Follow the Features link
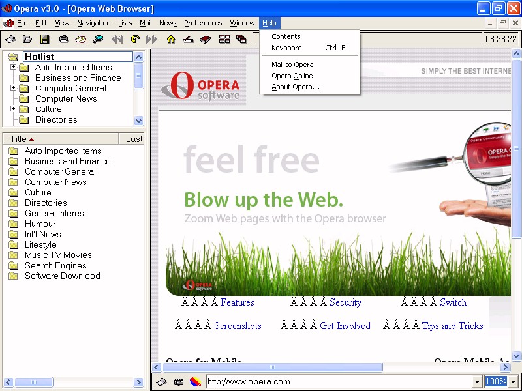 click(x=238, y=302)
